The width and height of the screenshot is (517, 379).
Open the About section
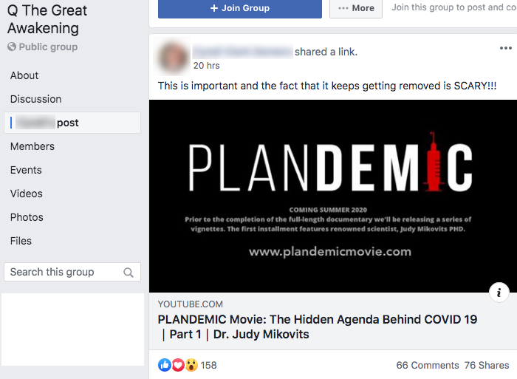coord(24,75)
